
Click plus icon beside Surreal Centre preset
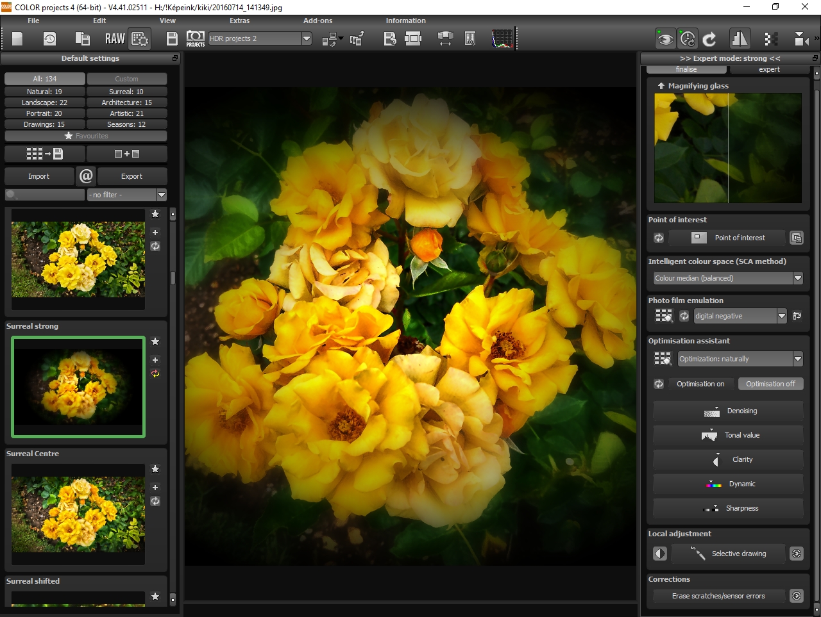point(155,488)
